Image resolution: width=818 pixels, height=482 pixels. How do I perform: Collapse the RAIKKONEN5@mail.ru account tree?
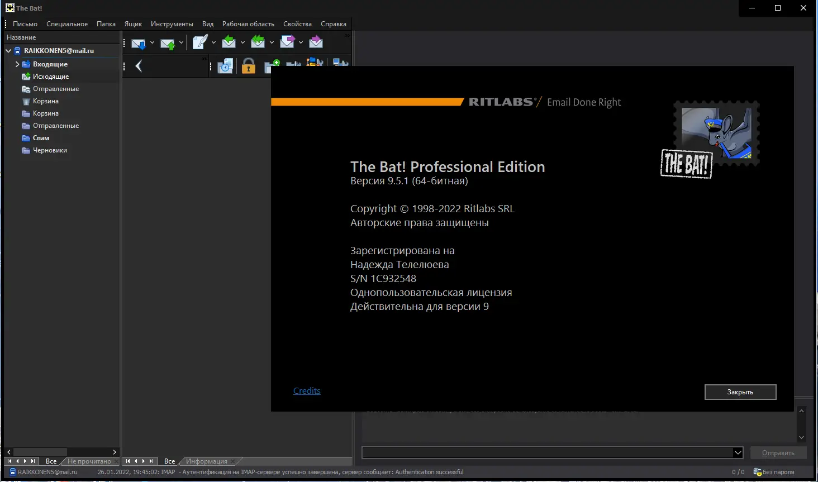tap(8, 50)
